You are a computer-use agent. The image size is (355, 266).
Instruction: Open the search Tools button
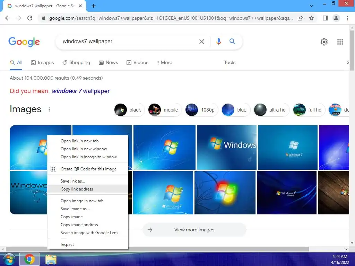230,62
